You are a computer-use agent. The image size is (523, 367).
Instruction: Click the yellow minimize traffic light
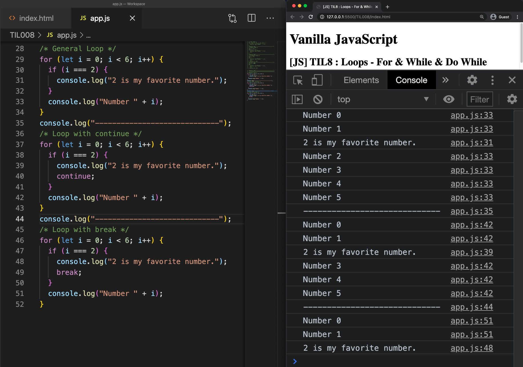point(300,6)
